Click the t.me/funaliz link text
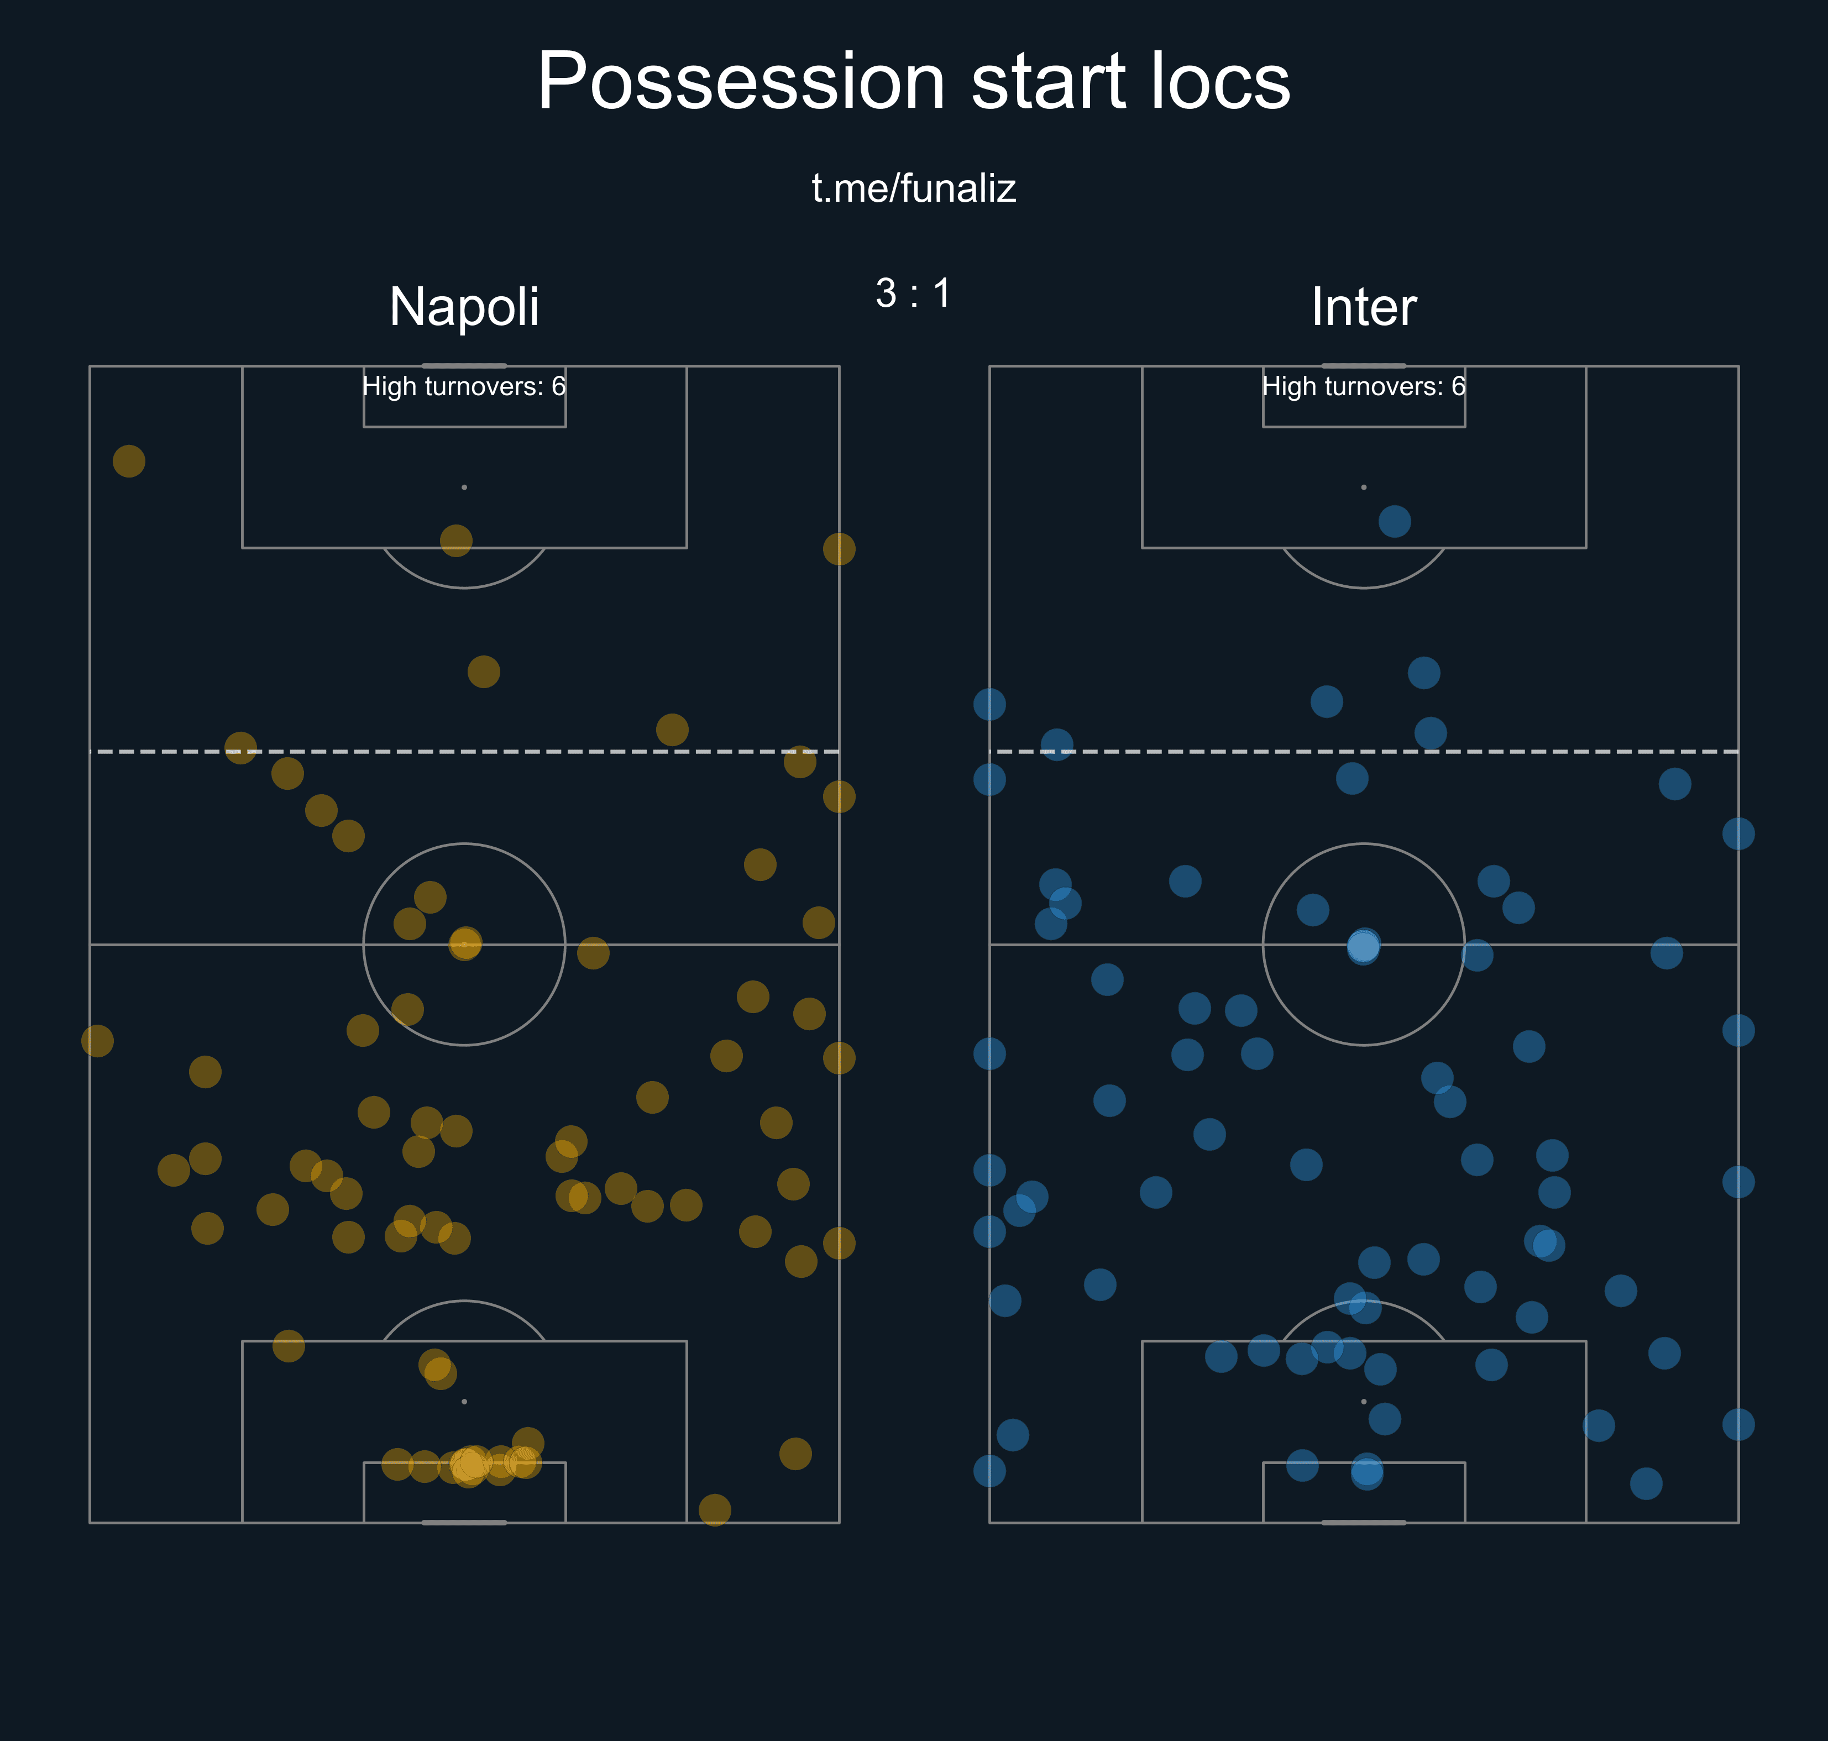Screen dimensions: 1828x1741 click(914, 188)
